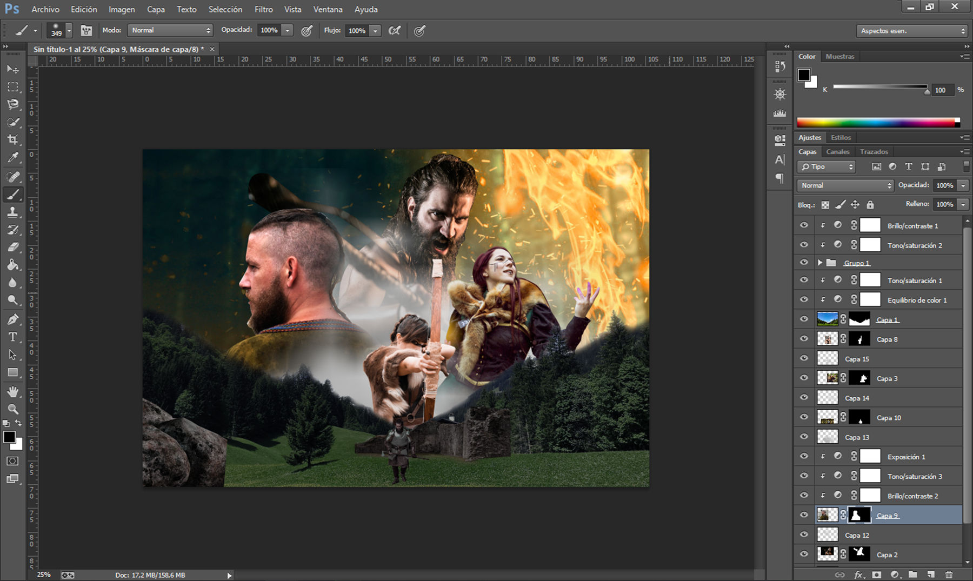
Task: Open the Filtro menu
Action: (x=264, y=9)
